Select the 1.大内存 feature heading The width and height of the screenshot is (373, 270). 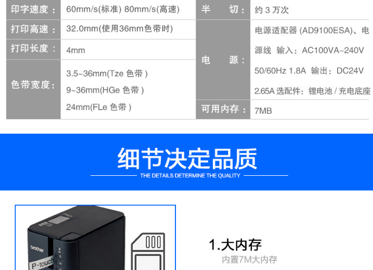coord(235,245)
